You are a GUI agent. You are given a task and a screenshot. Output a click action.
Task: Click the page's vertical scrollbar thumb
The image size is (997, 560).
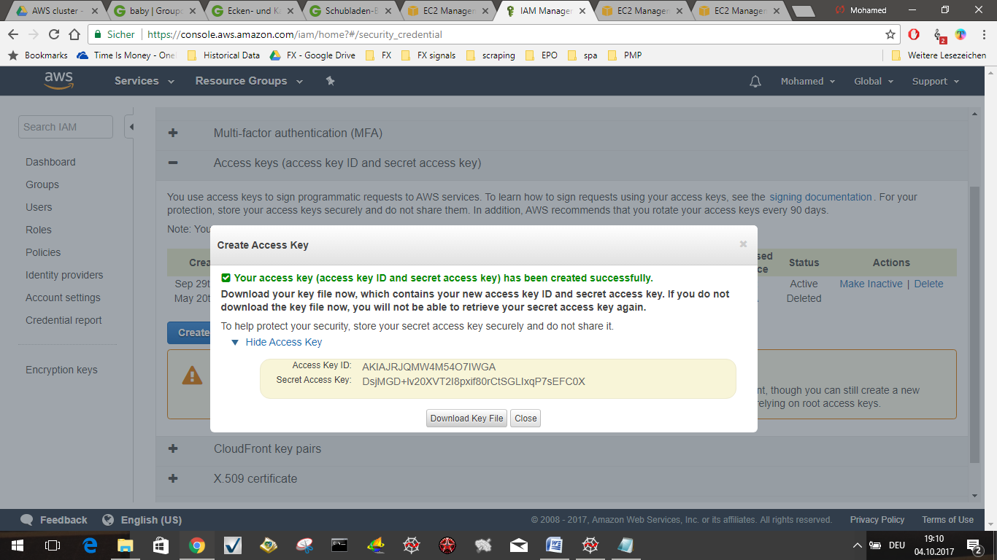point(974,324)
